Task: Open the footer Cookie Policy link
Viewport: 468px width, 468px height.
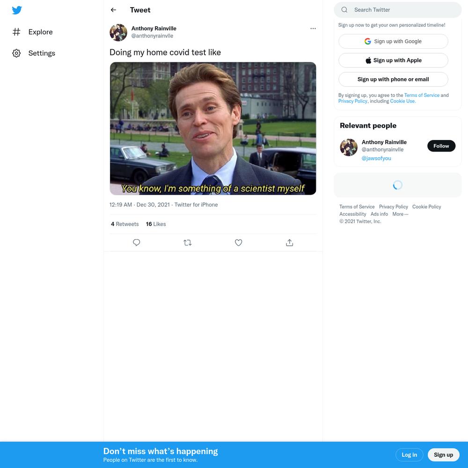Action: [426, 206]
